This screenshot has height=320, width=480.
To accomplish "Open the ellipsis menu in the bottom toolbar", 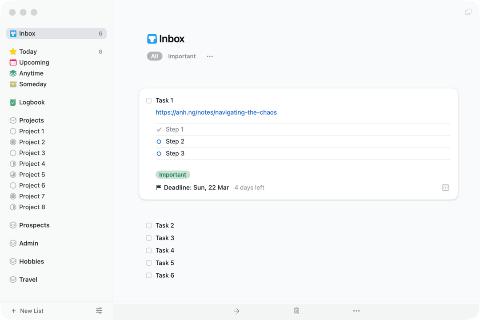I will coord(356,311).
